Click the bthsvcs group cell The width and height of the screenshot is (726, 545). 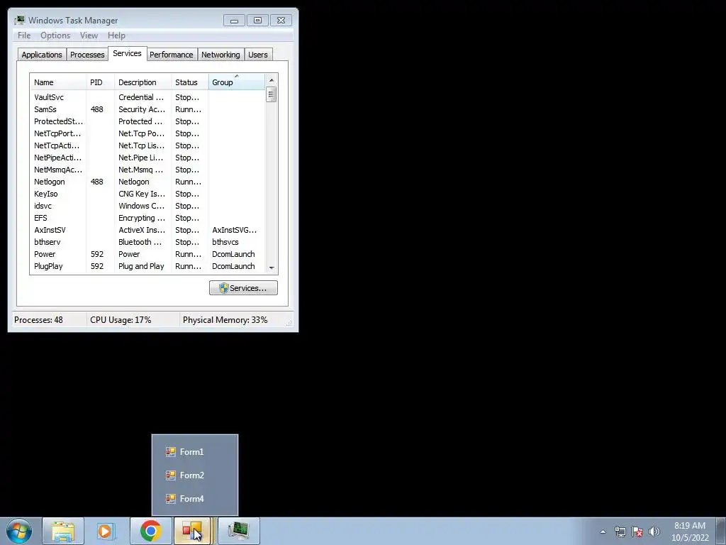pyautogui.click(x=225, y=242)
